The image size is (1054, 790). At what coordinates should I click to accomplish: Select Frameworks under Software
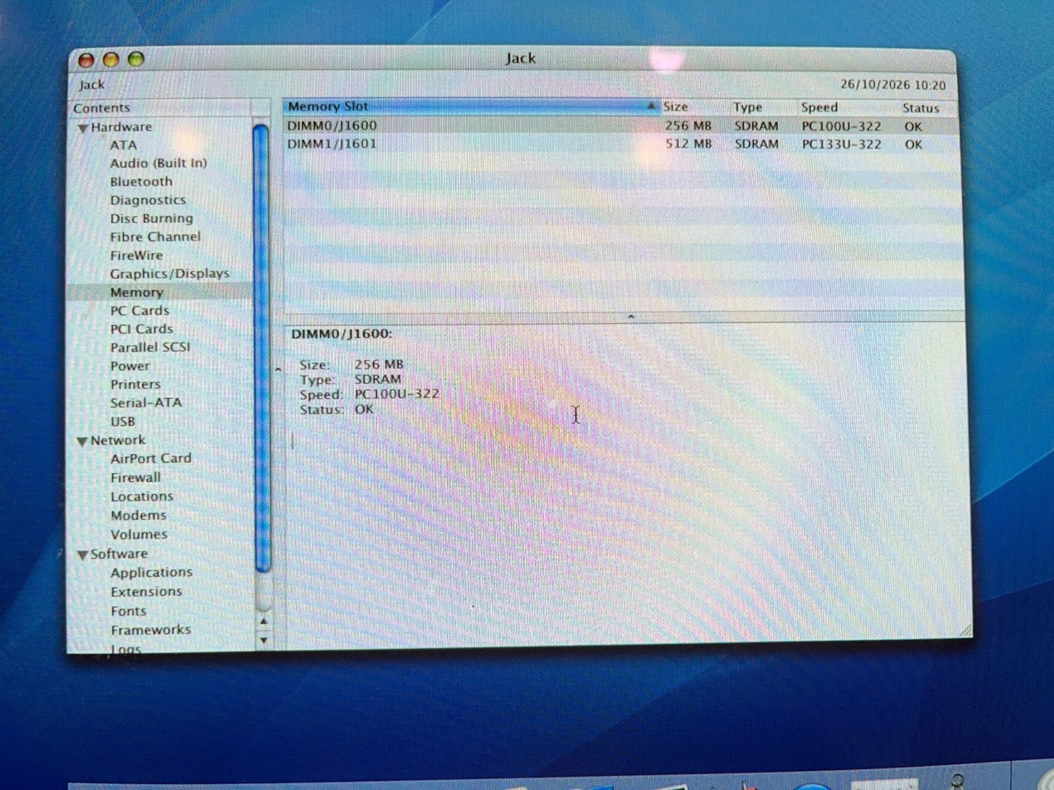click(151, 630)
